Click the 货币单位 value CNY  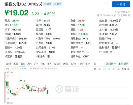click(86, 56)
